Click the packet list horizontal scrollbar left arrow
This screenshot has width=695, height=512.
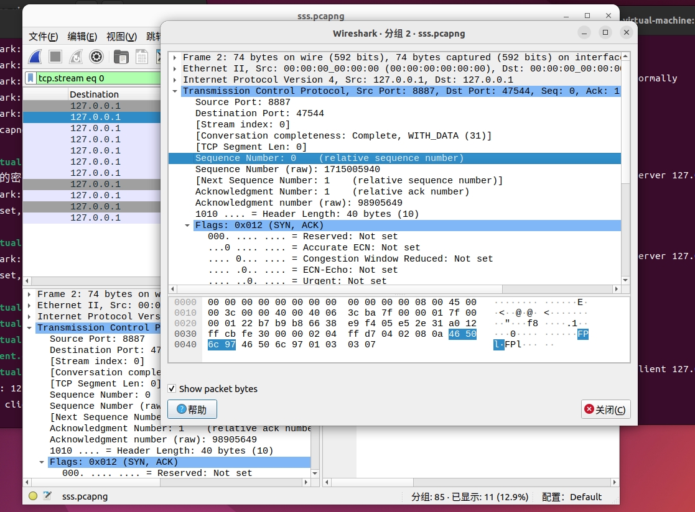pos(27,281)
